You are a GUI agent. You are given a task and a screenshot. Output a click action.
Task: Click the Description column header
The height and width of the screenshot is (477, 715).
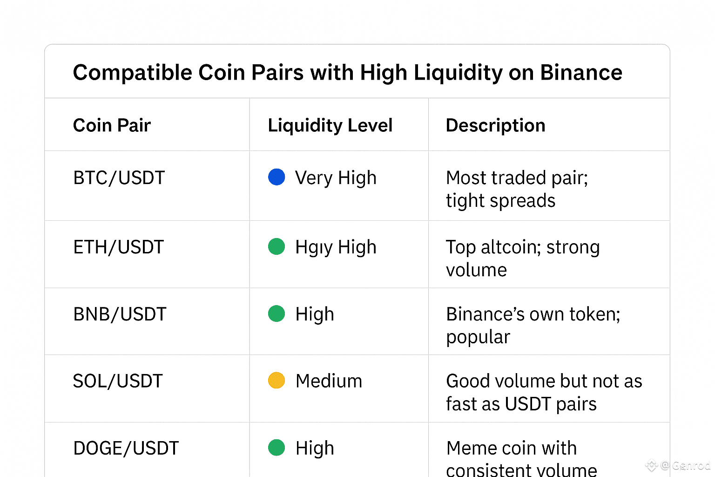(495, 125)
